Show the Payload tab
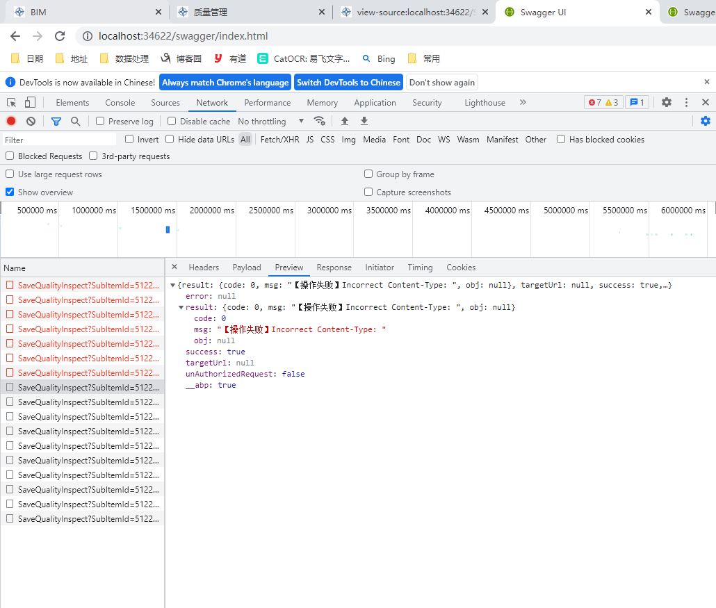 click(x=247, y=268)
